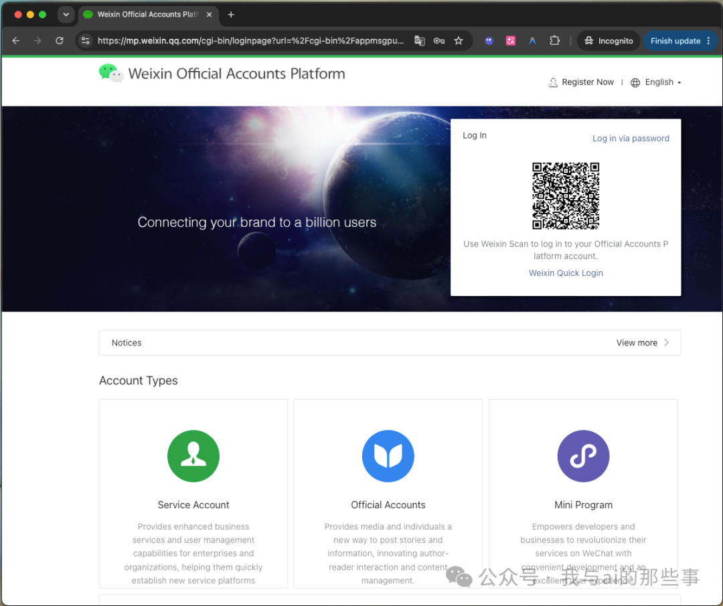Click the blue Official Accounts icon
The height and width of the screenshot is (606, 723).
tap(388, 456)
